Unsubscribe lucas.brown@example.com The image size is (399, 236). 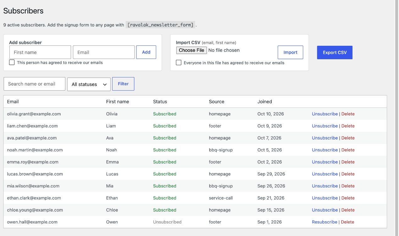(325, 174)
